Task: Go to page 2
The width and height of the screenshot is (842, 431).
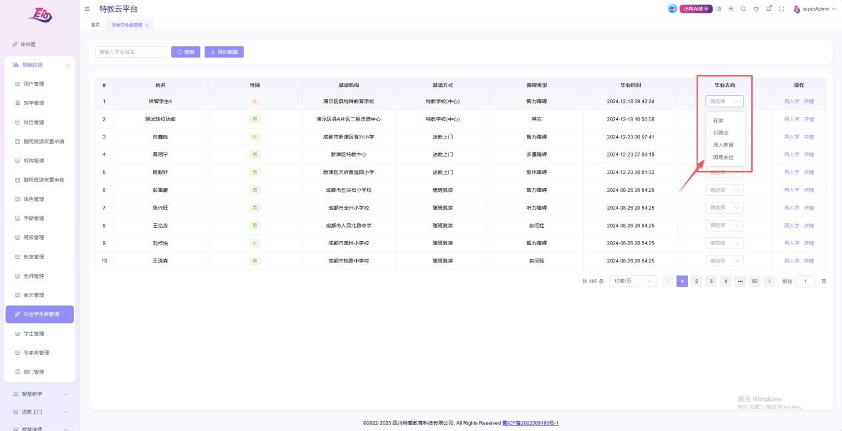Action: pos(697,281)
